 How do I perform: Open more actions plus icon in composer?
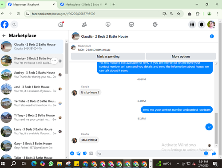click(72, 153)
